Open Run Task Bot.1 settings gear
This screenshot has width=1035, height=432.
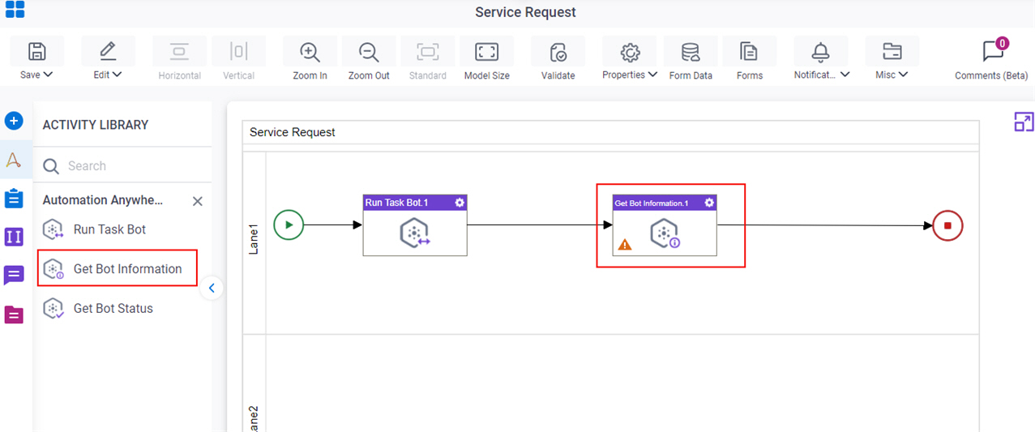(x=460, y=203)
